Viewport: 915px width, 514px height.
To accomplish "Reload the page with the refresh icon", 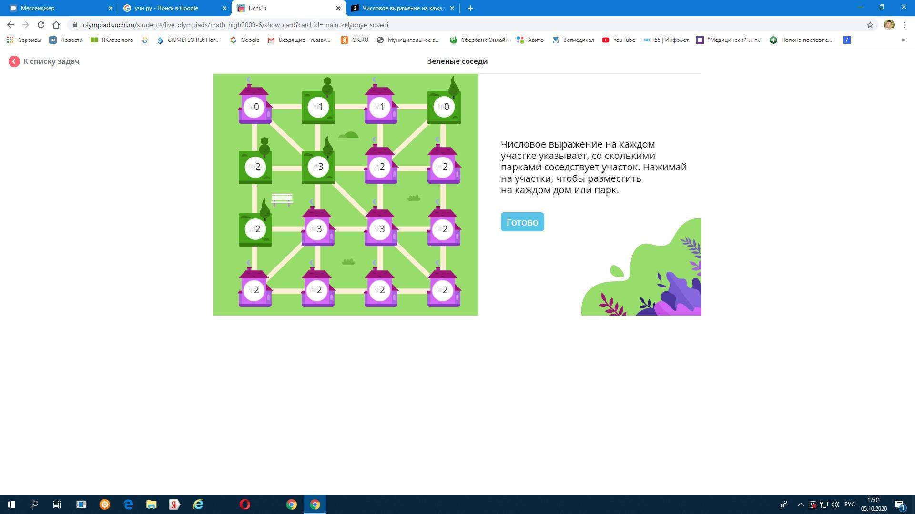I will [x=41, y=25].
